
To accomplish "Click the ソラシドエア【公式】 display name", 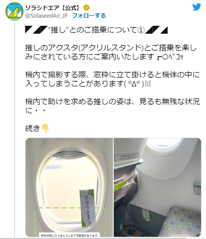I will point(52,8).
